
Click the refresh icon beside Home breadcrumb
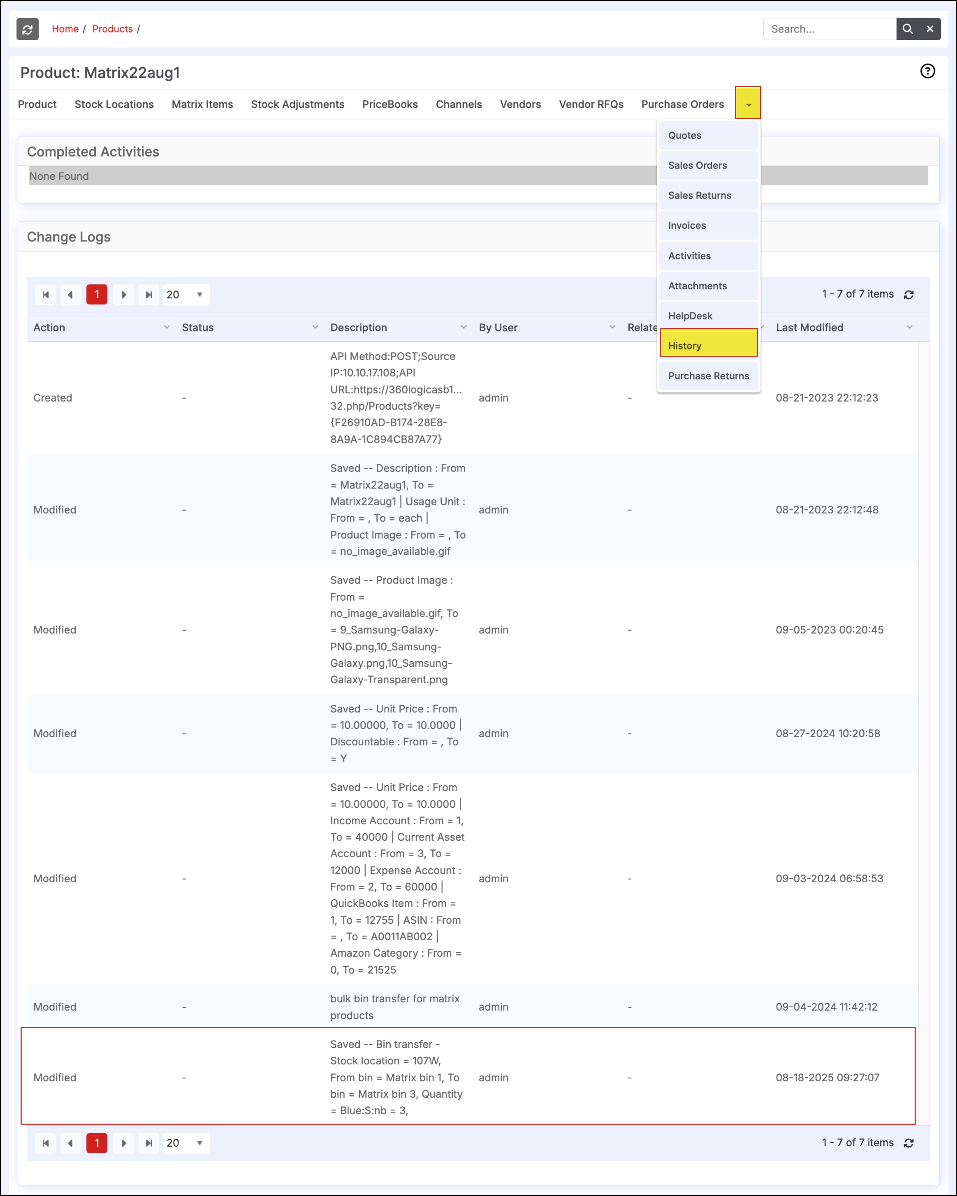pyautogui.click(x=27, y=30)
